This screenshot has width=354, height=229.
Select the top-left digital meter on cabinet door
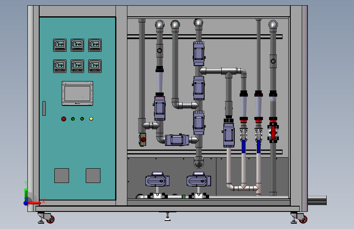tap(60, 45)
